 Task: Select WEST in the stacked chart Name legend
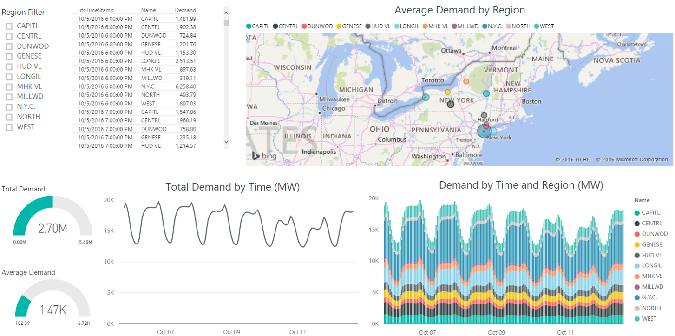pos(646,319)
